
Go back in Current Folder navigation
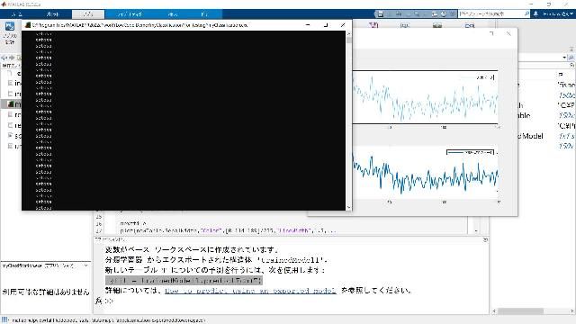[x=4, y=58]
